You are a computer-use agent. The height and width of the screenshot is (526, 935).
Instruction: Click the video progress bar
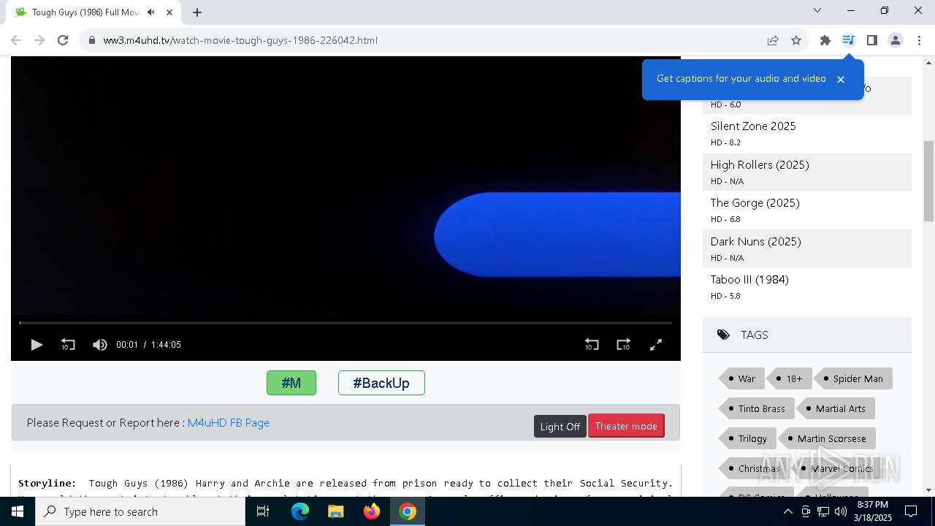tap(346, 323)
